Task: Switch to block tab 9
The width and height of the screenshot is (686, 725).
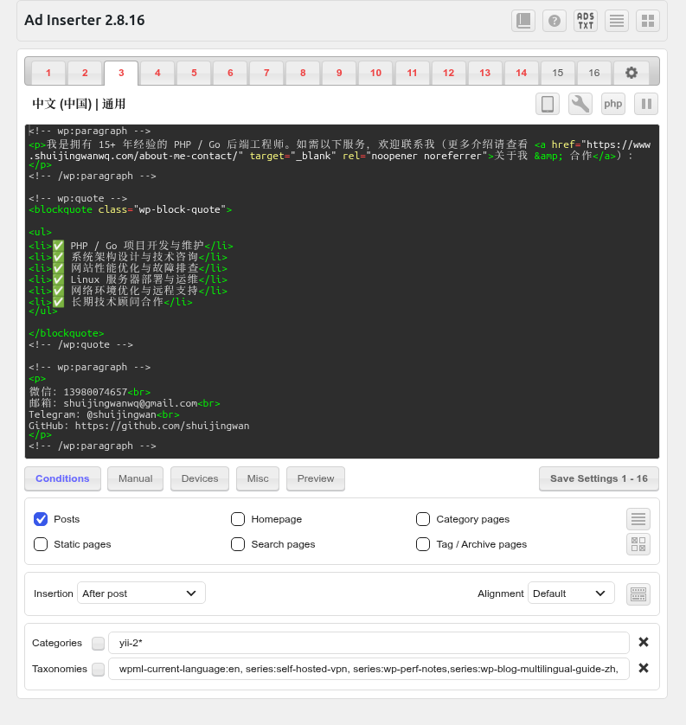Action: tap(339, 73)
